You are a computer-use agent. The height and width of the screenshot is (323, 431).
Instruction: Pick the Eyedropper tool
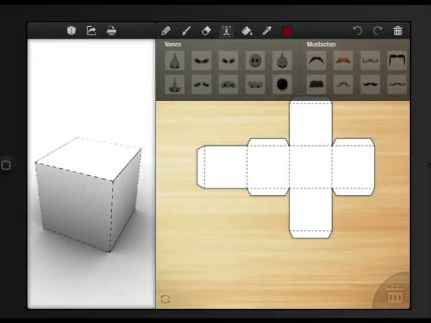click(267, 31)
